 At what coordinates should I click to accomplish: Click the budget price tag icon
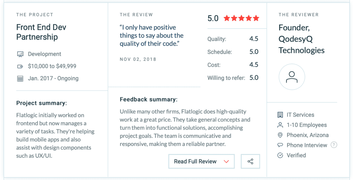click(20, 66)
